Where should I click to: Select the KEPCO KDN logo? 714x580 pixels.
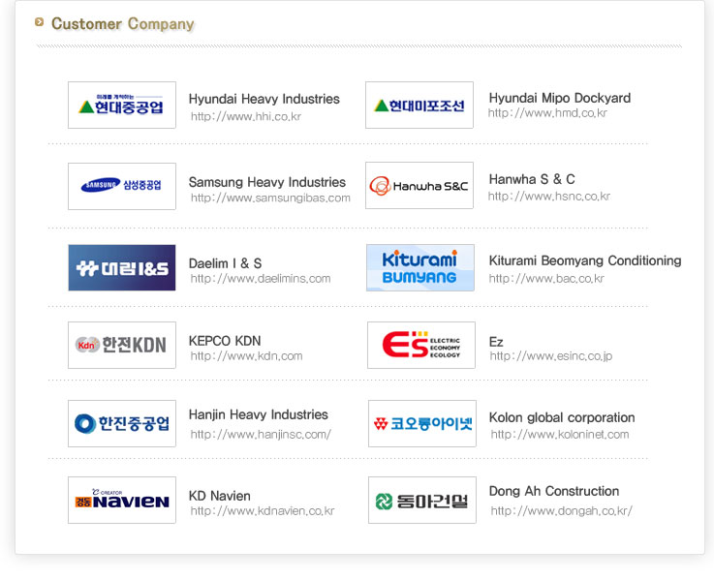(122, 345)
